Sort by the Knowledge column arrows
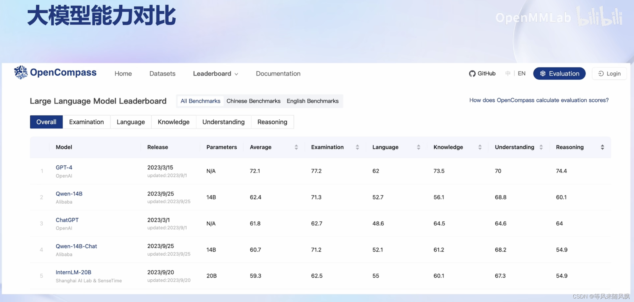 (x=480, y=147)
